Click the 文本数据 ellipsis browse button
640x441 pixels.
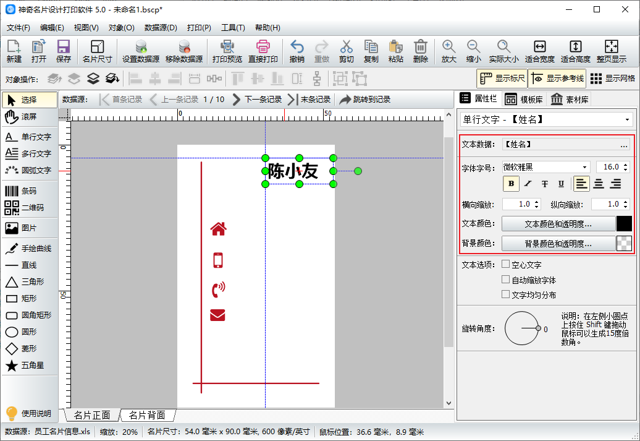point(624,145)
